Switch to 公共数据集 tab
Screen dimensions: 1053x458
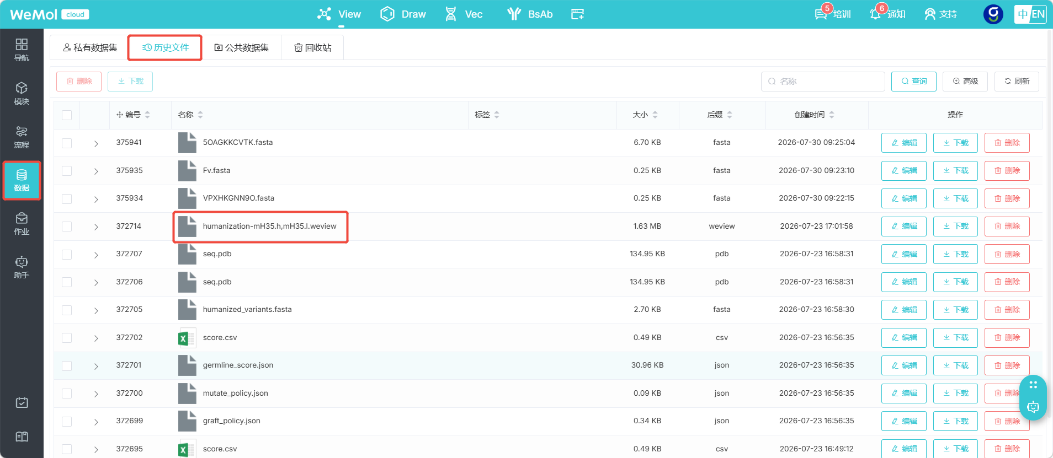(x=242, y=47)
